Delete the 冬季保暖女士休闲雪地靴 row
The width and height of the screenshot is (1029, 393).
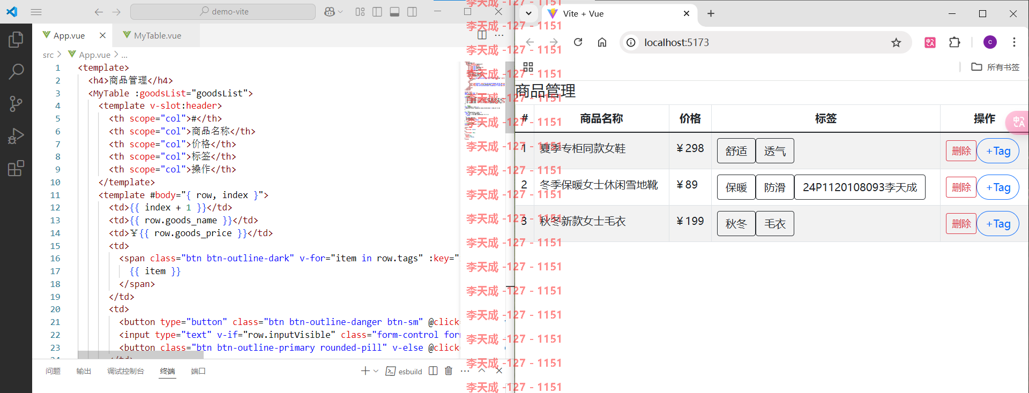961,187
